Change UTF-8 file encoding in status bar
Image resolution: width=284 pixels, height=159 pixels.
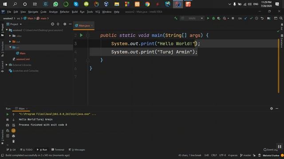pyautogui.click(x=222, y=155)
